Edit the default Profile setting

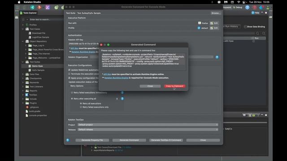coord(214,28)
